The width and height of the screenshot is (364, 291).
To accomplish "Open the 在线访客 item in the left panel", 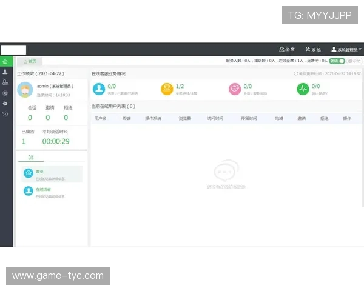I will pyautogui.click(x=52, y=192).
